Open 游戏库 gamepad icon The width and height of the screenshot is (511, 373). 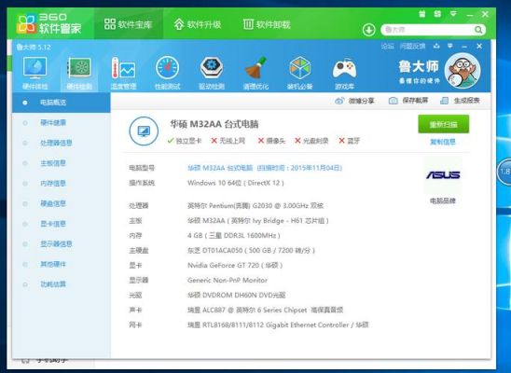[x=344, y=73]
